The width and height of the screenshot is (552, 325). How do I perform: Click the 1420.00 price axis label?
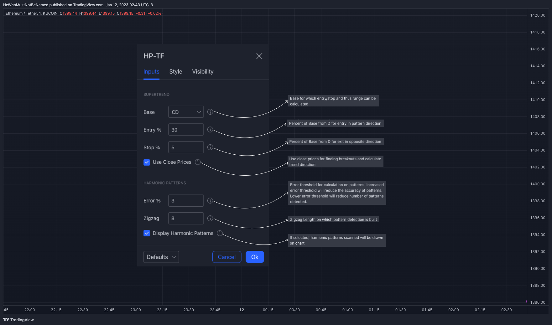(x=538, y=15)
